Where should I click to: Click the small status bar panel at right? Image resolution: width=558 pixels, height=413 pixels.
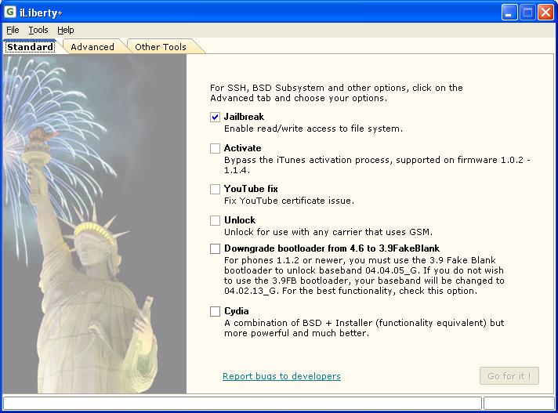pyautogui.click(x=520, y=403)
